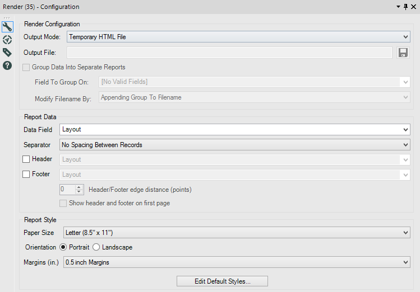Enable the Footer checkbox

26,175
